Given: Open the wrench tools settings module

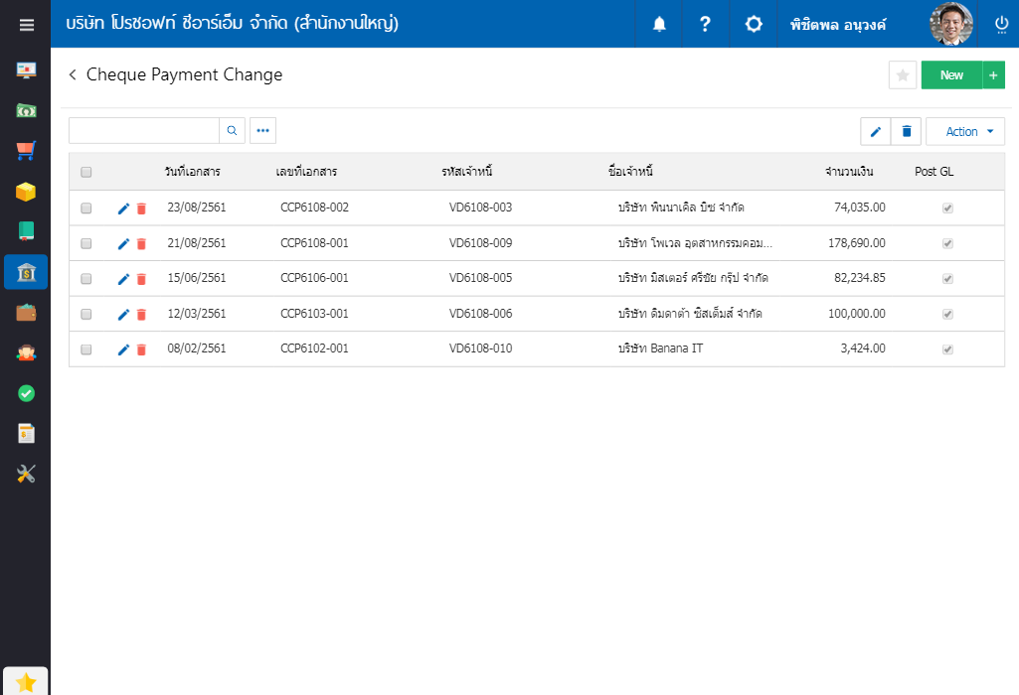Looking at the screenshot, I should 26,474.
